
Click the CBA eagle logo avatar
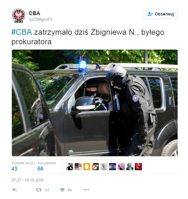19,16
